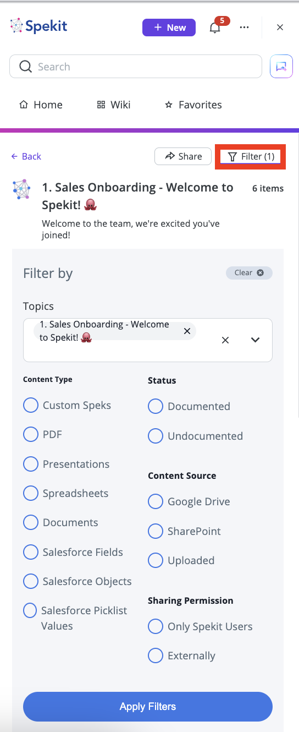Open the three-dots more options menu
Image resolution: width=299 pixels, height=732 pixels.
click(245, 28)
